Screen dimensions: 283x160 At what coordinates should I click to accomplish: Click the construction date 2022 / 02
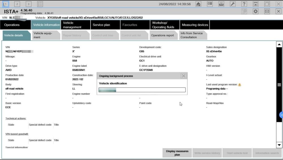coord(78,79)
